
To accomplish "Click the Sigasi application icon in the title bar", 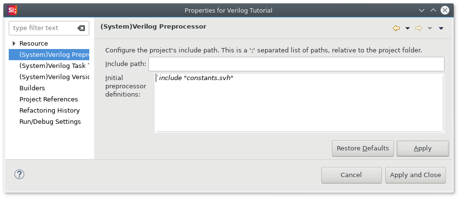I will pyautogui.click(x=12, y=10).
